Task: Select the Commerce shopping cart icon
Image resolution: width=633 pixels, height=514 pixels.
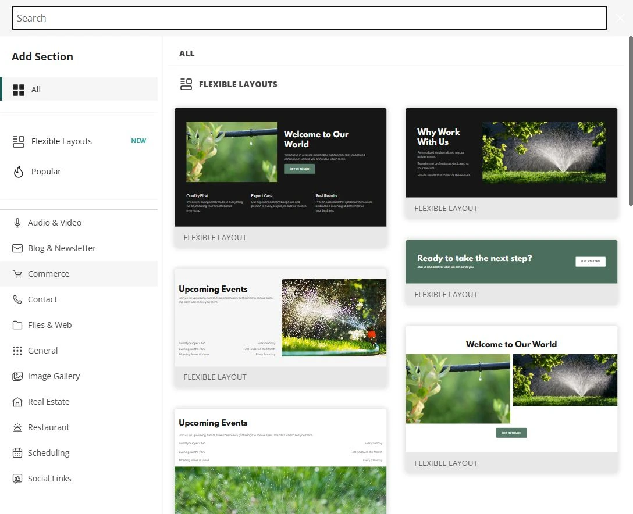Action: [x=17, y=274]
